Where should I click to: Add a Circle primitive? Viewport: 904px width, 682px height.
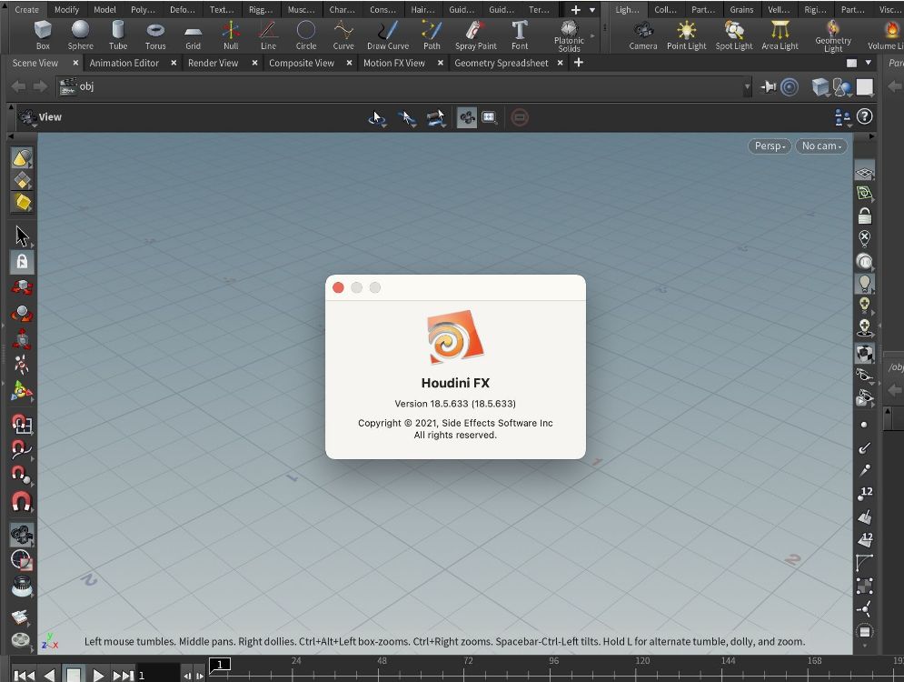coord(305,35)
